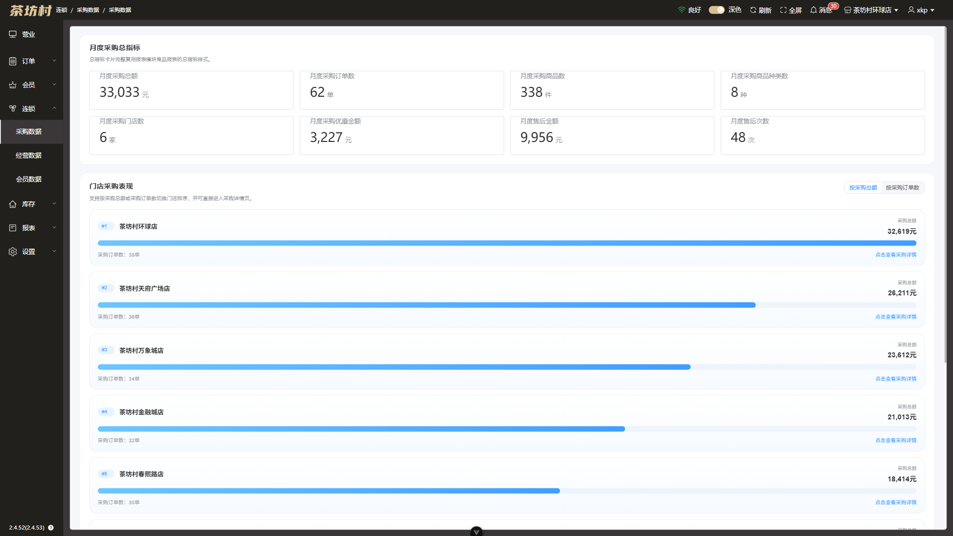Click the 会员 crown icon
Image resolution: width=953 pixels, height=536 pixels.
tap(13, 85)
